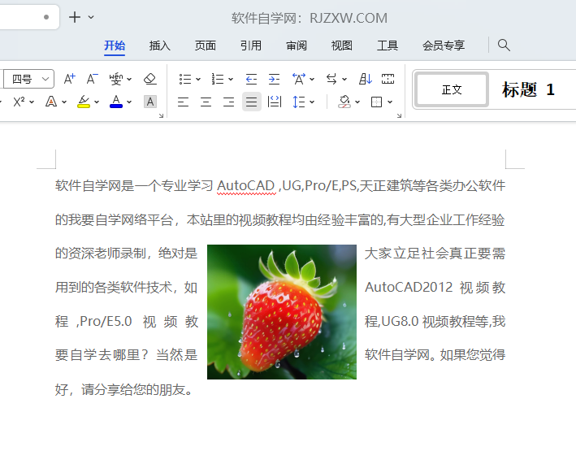Click the line spacing icon

(x=299, y=102)
